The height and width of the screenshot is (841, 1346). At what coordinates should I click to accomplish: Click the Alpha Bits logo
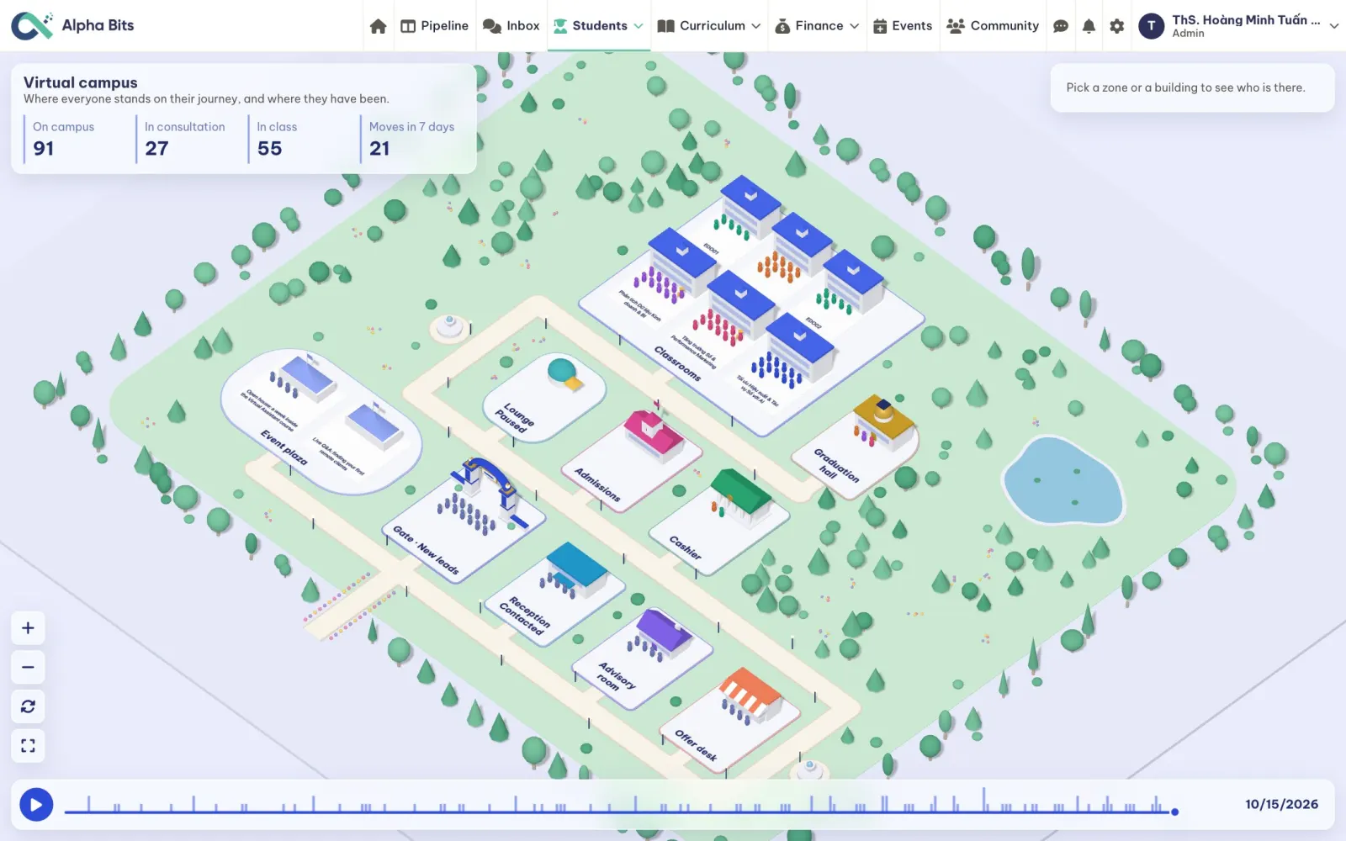73,25
